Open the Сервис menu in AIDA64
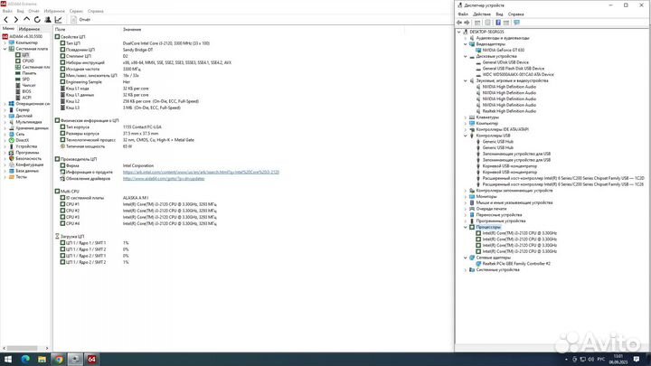 point(76,11)
